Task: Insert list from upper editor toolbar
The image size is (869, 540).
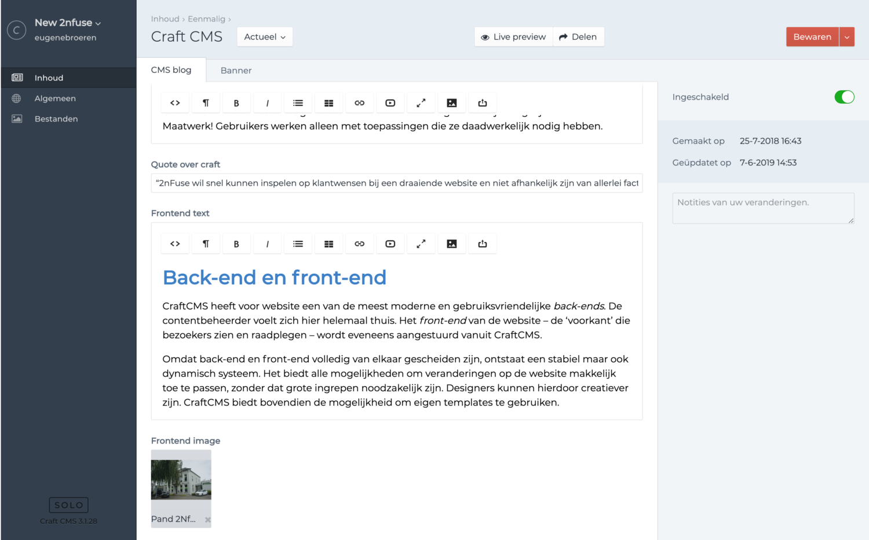Action: coord(298,103)
